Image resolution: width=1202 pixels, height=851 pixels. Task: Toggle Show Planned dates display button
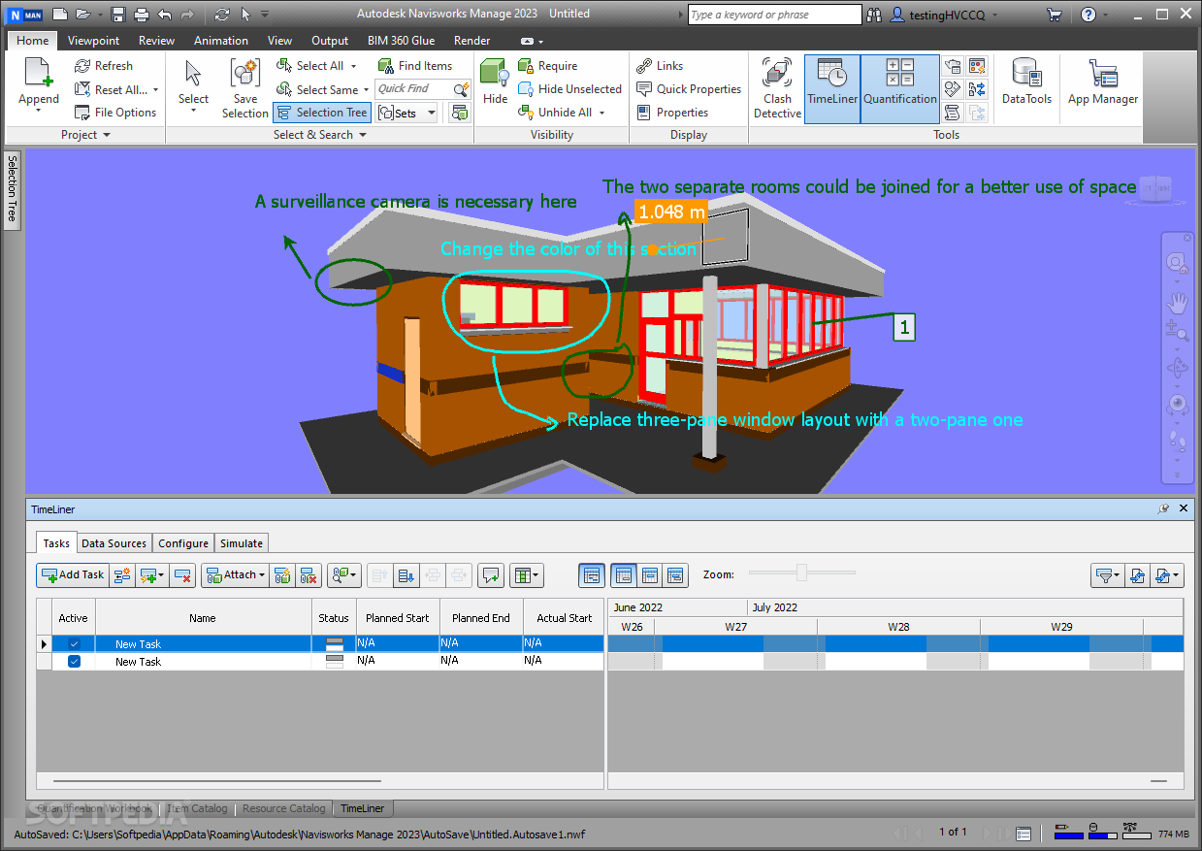624,575
